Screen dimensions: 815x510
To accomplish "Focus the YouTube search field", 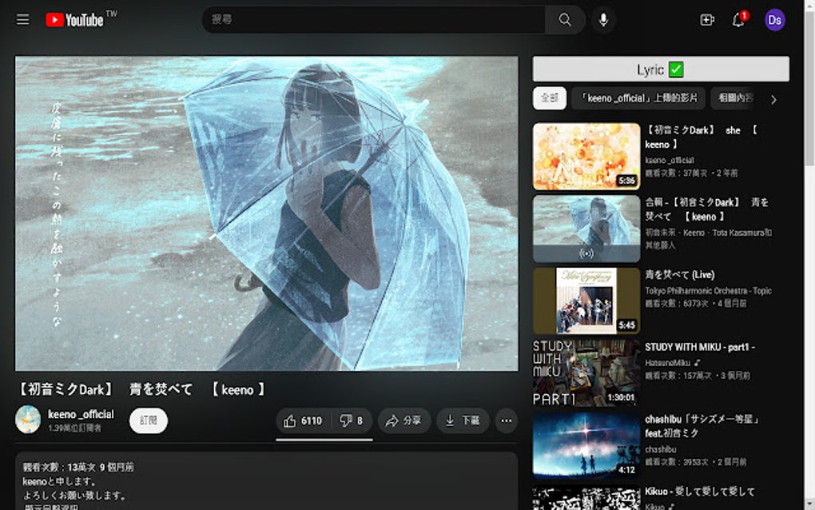I will coord(374,20).
